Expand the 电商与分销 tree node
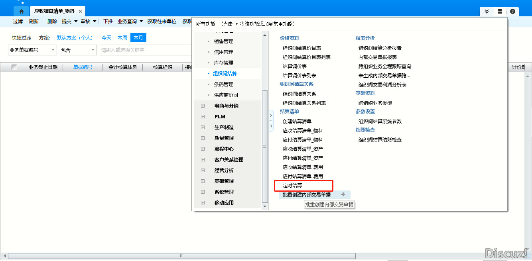 [203, 106]
